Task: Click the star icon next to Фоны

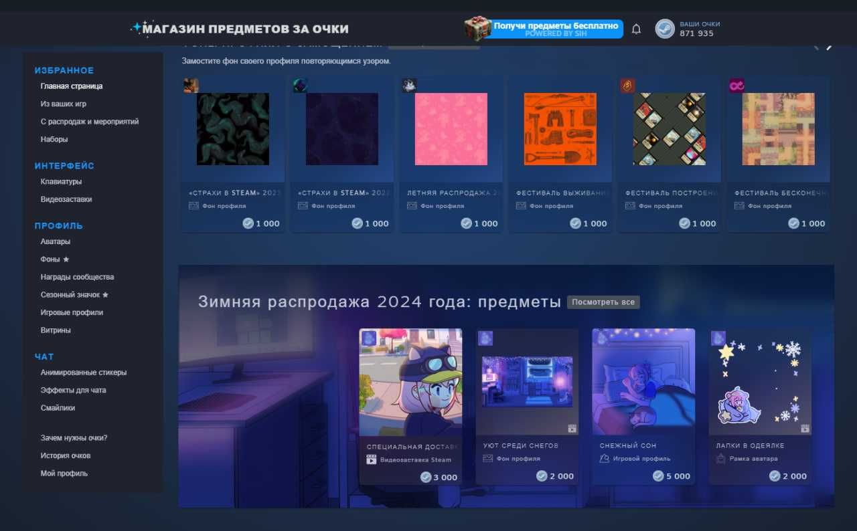Action: click(x=66, y=259)
